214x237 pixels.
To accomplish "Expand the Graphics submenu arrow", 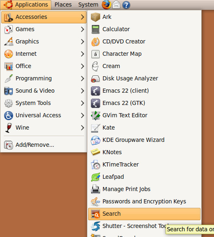I will 82,41.
